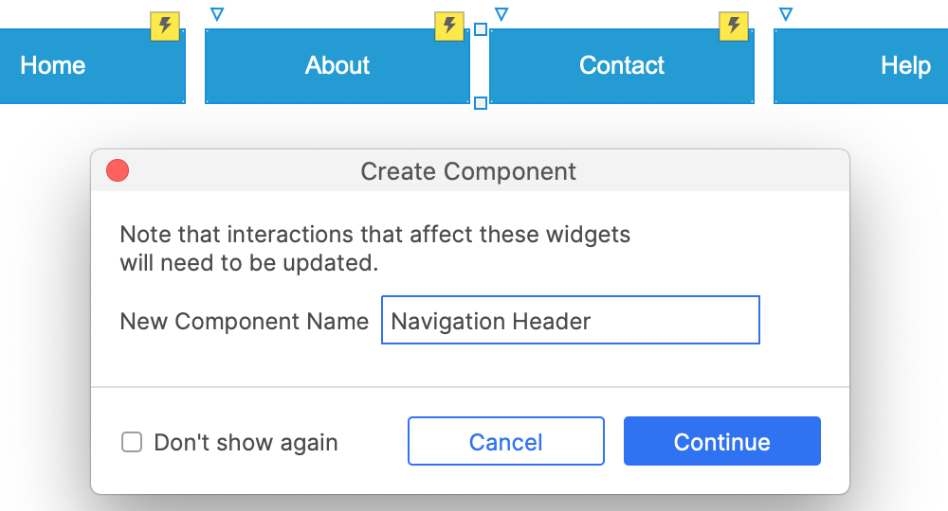Viewport: 948px width, 511px height.
Task: Click the New Component Name text field
Action: [570, 321]
